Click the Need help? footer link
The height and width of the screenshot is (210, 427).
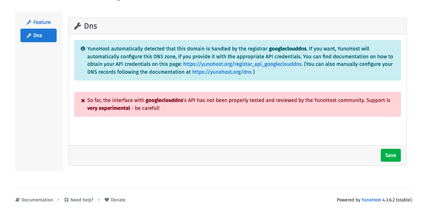81,200
